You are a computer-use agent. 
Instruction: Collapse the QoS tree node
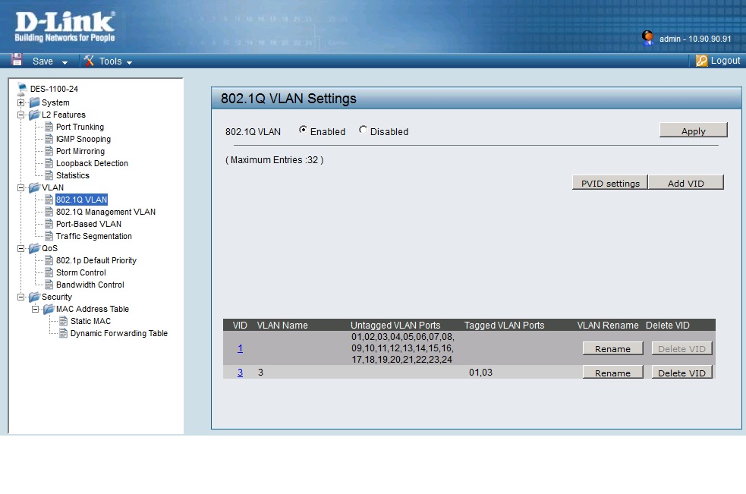coord(21,248)
